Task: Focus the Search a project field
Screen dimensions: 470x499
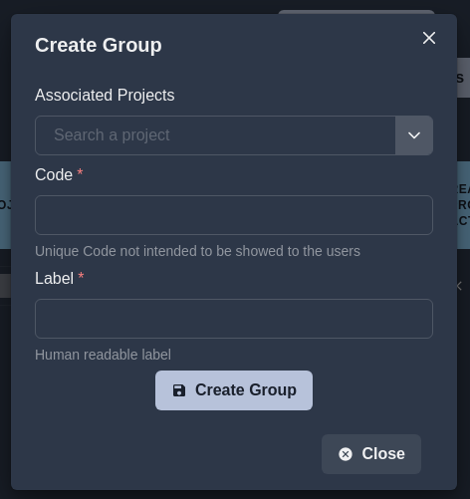Action: pyautogui.click(x=215, y=135)
